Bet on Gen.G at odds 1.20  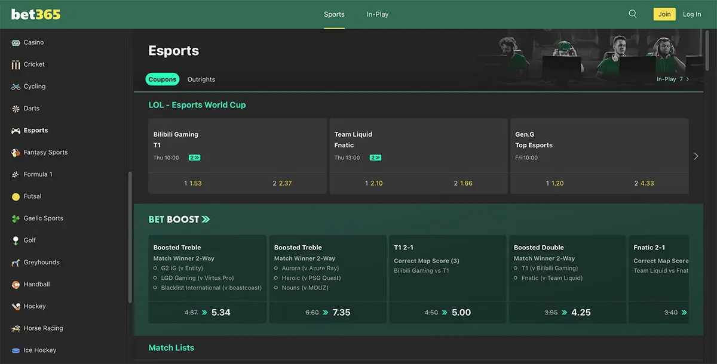click(555, 183)
